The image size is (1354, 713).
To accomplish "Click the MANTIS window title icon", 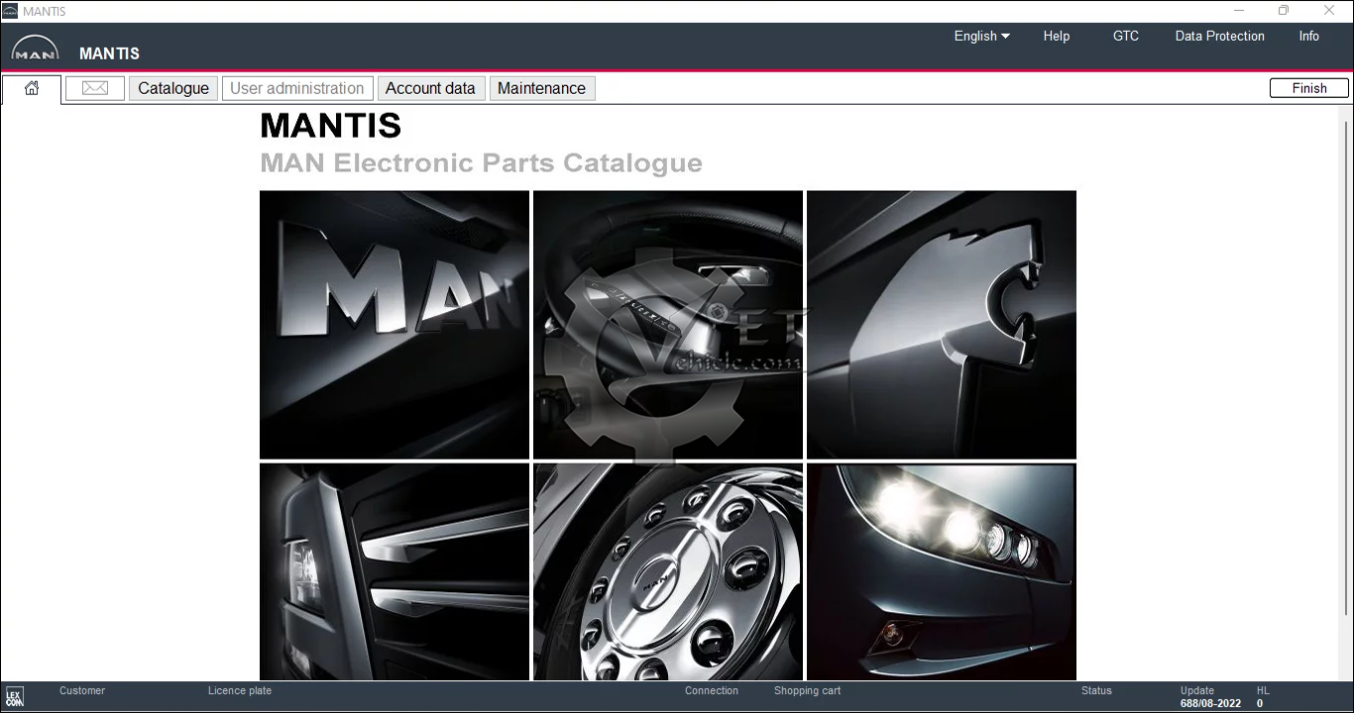I will 10,11.
